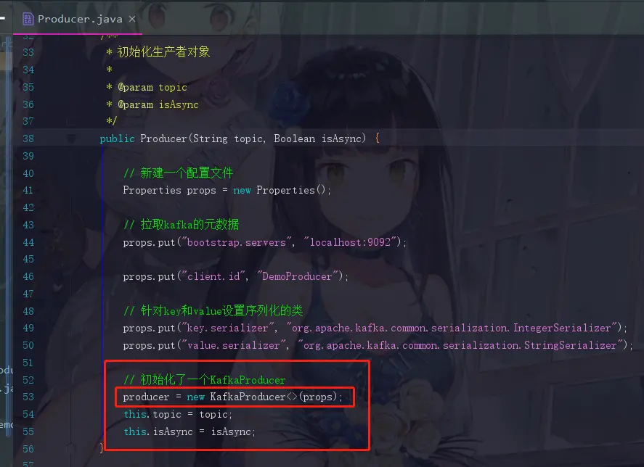Toggle breakpoint on line 53 number
The width and height of the screenshot is (644, 467).
pyautogui.click(x=28, y=397)
